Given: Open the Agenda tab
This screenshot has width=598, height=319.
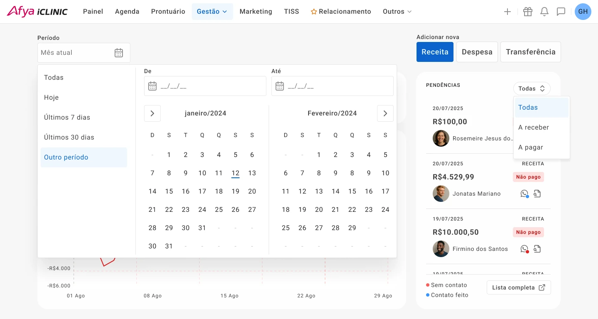Looking at the screenshot, I should coord(127,12).
